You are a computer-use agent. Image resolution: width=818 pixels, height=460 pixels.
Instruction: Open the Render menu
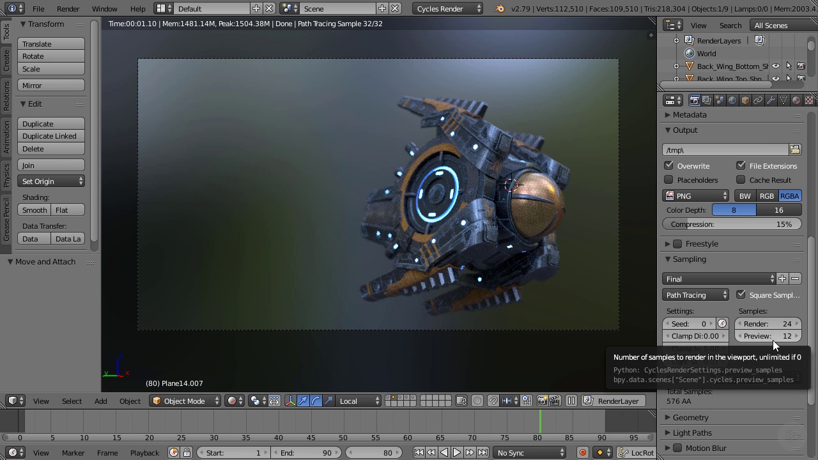pyautogui.click(x=68, y=9)
